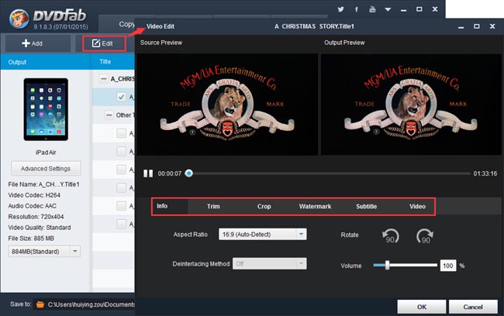Viewport: 504px width, 316px height.
Task: Click the 'Video Codec: H264' text
Action: (34, 195)
